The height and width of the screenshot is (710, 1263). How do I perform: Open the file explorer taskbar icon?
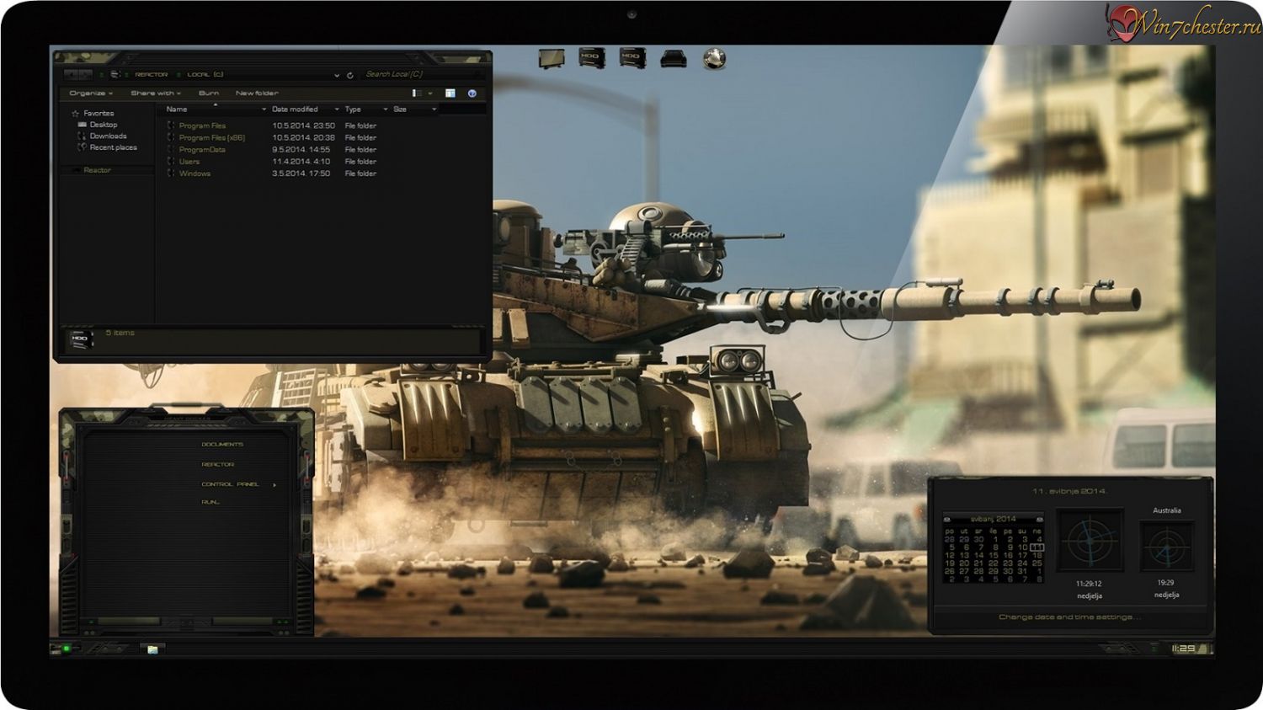[x=152, y=649]
